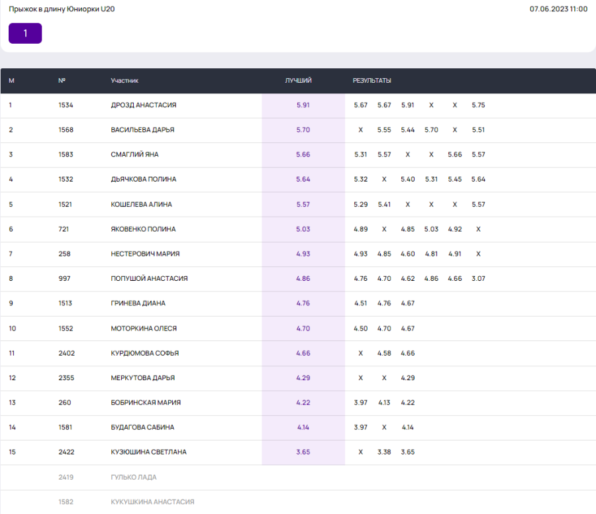Select athlete ДРОЗД АНАСТАСИЯ

(x=143, y=105)
